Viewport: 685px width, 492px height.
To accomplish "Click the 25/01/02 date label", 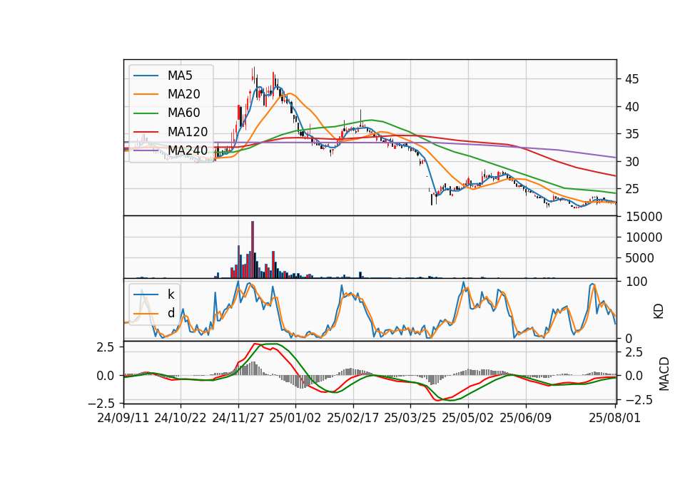I will coord(295,418).
